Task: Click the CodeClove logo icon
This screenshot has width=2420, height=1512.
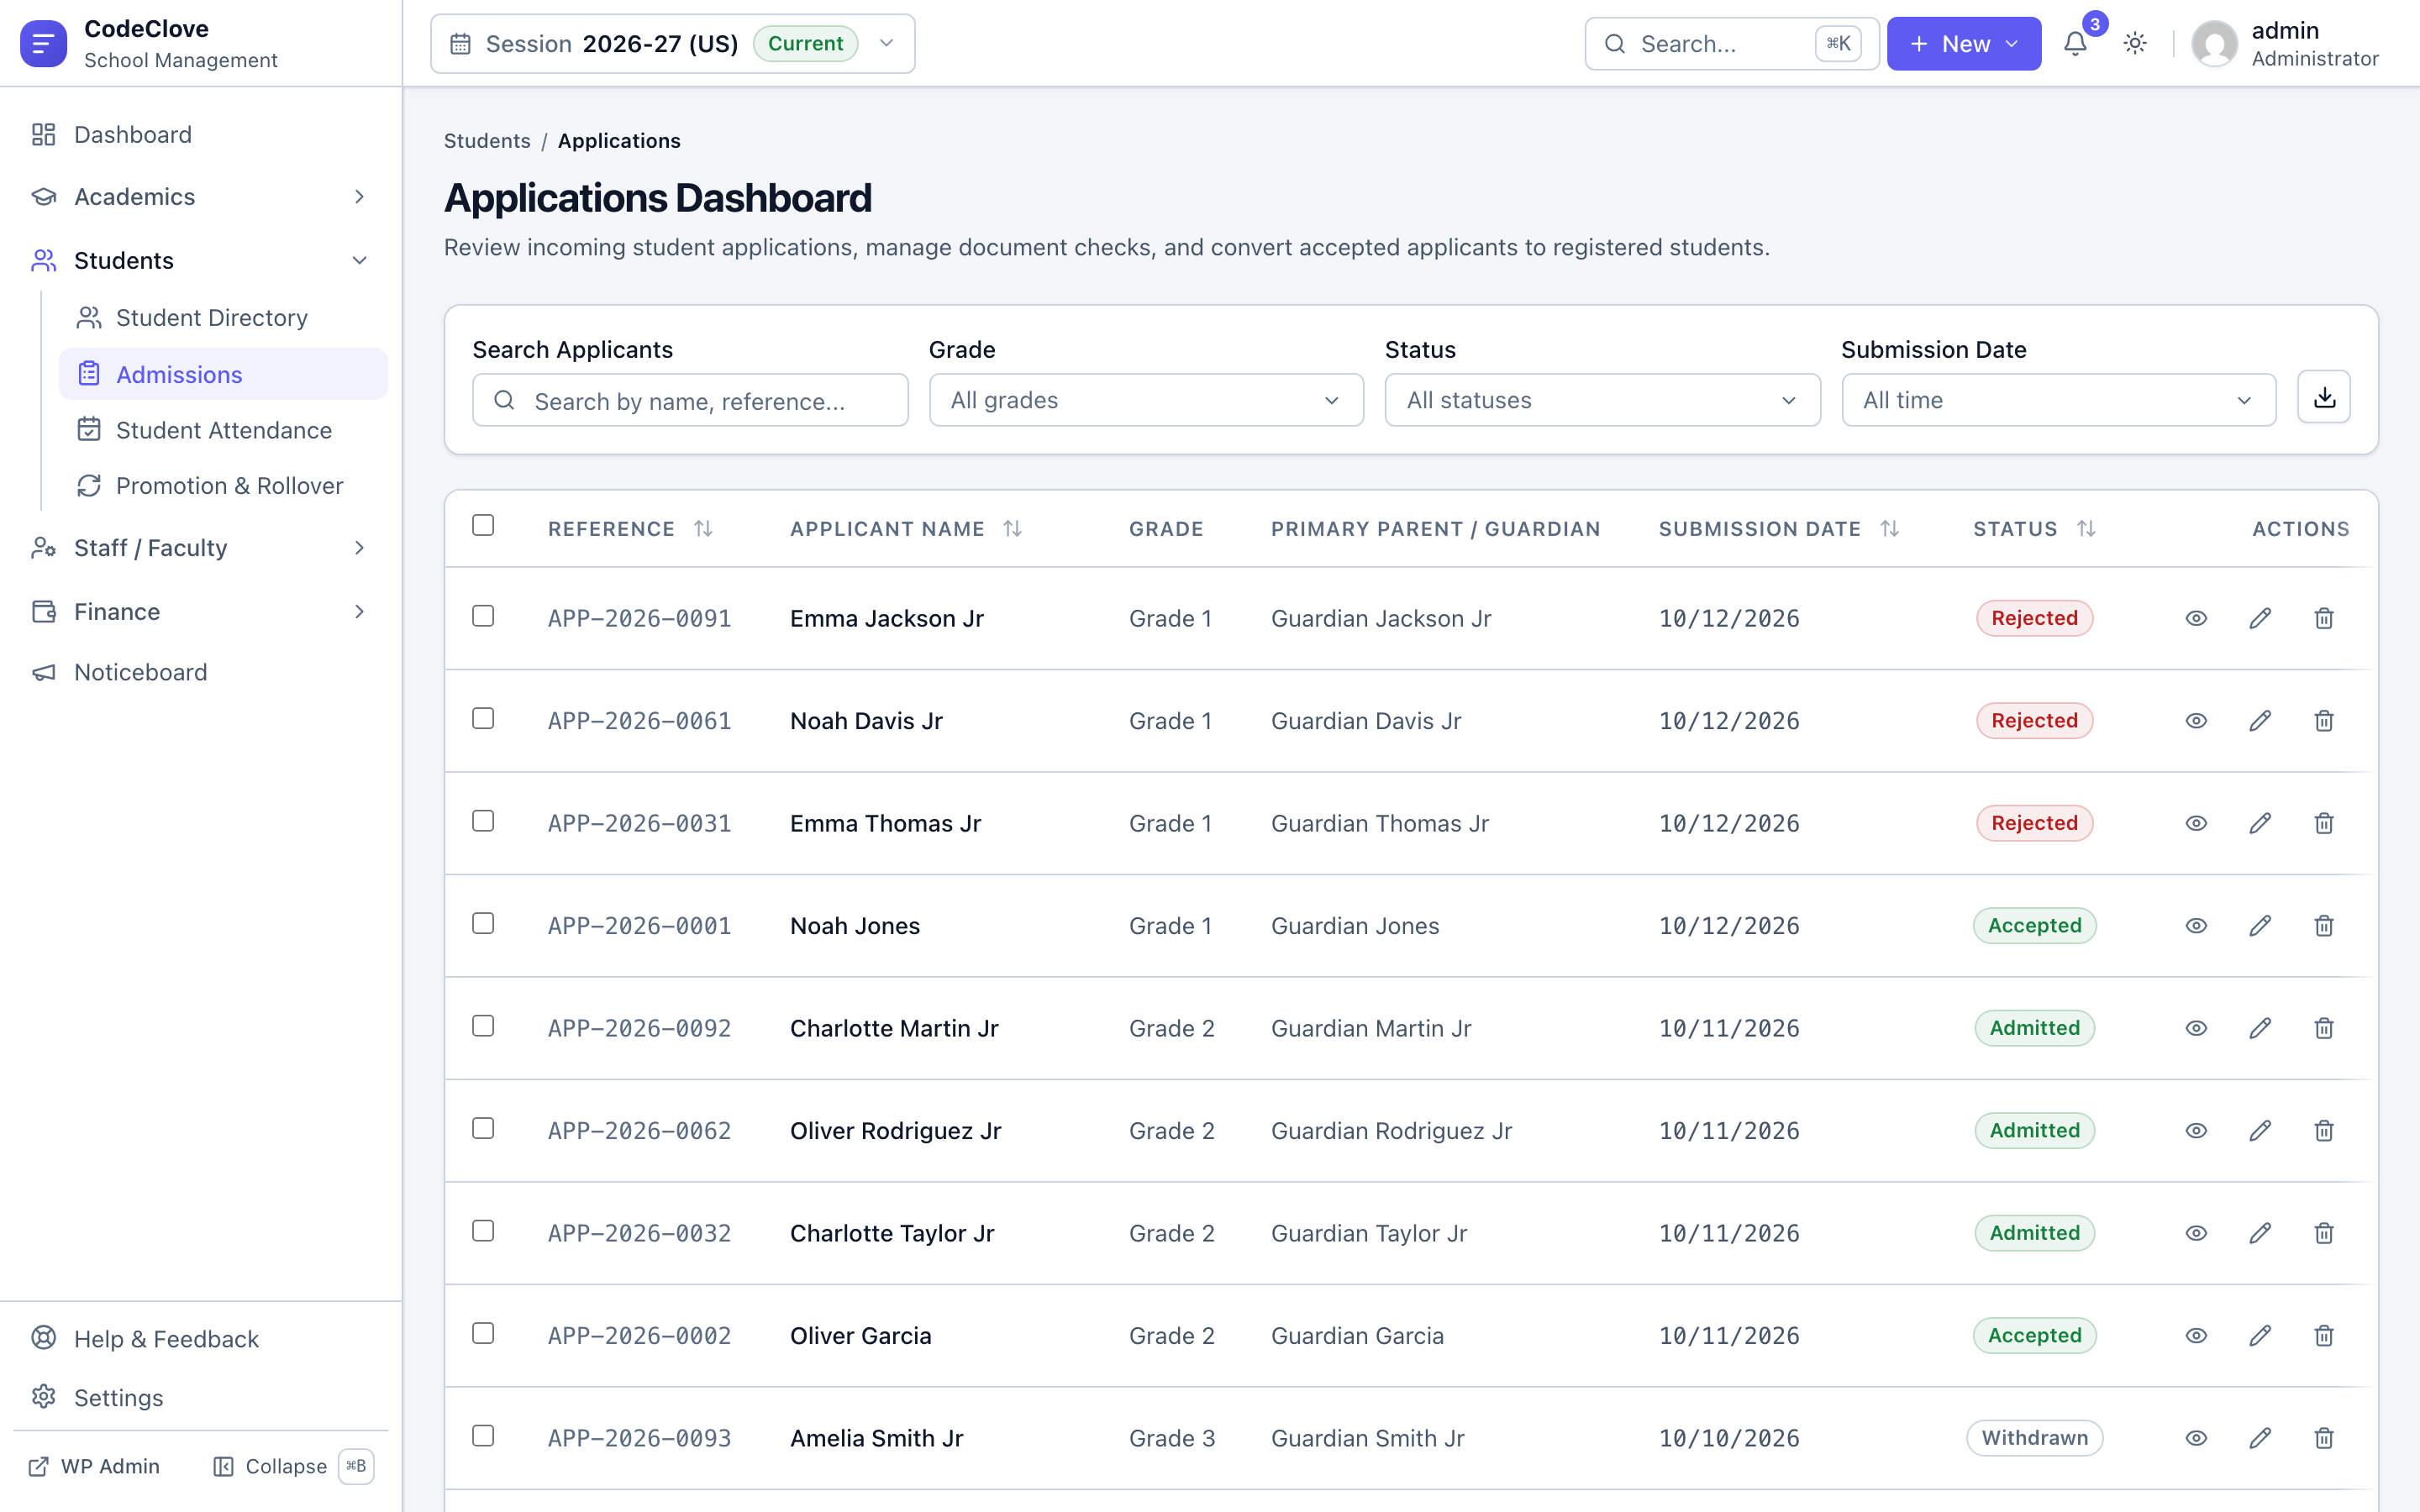Action: pyautogui.click(x=43, y=44)
